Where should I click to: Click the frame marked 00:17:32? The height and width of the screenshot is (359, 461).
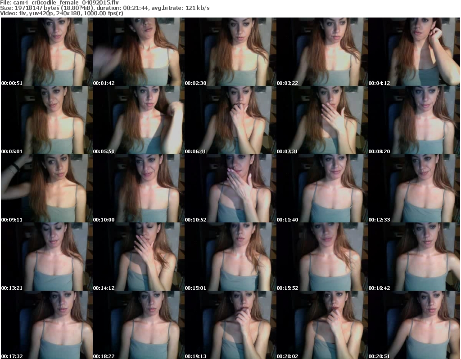(46, 325)
